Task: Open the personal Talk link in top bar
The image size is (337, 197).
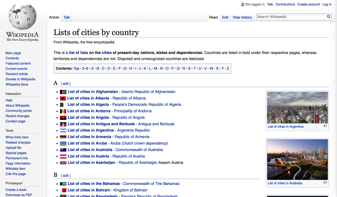Action: coord(270,4)
